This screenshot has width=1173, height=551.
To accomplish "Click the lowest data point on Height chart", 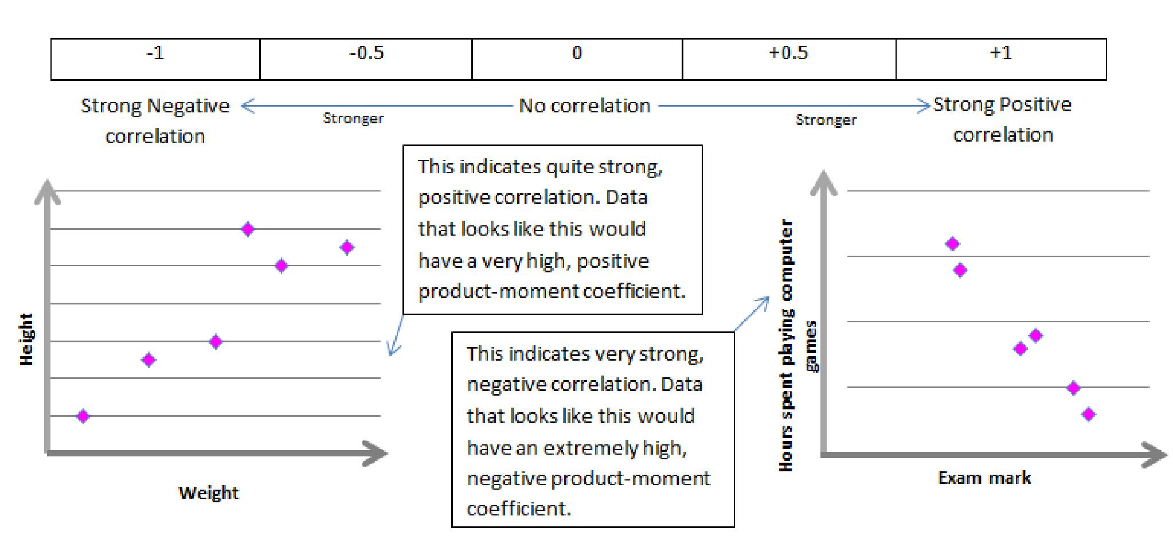I will (x=83, y=416).
